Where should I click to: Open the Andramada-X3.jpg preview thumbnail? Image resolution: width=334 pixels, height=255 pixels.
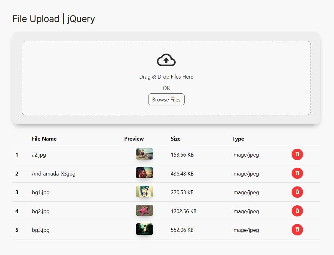[x=144, y=173]
